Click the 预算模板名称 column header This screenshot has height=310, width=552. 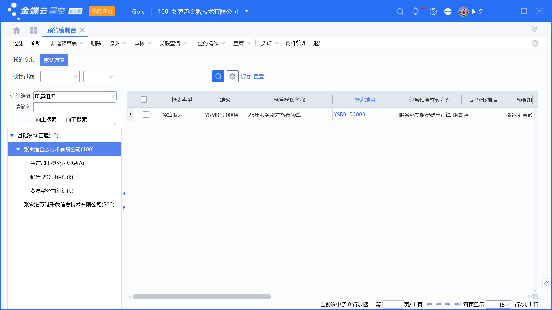(289, 100)
